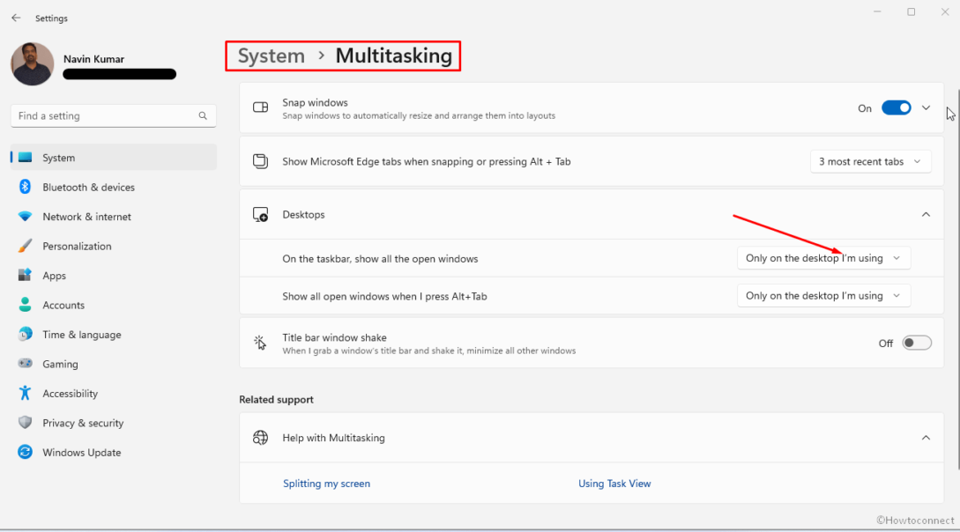Go to Network & internet settings
Image resolution: width=960 pixels, height=532 pixels.
(113, 217)
